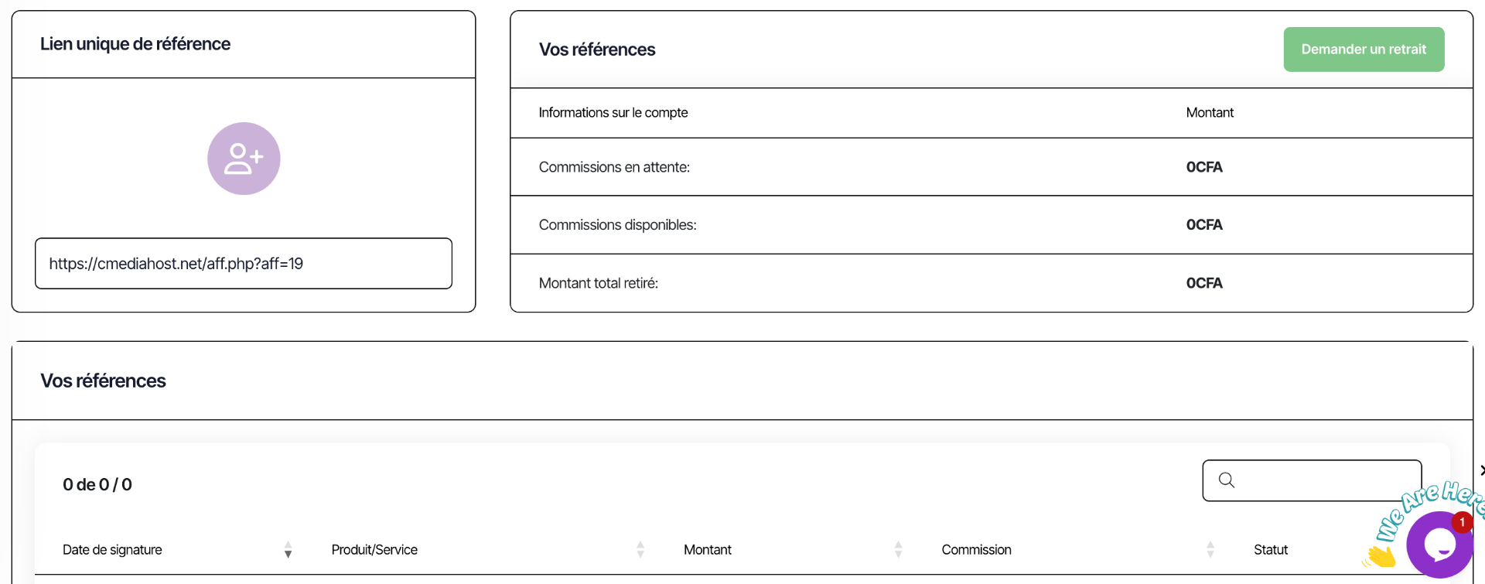1485x584 pixels.
Task: Sort by Date de signature arrows
Action: coord(288,550)
